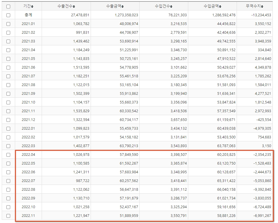Click the 수출금액 column header text
Screen dimensions: 278x223
point(114,6)
